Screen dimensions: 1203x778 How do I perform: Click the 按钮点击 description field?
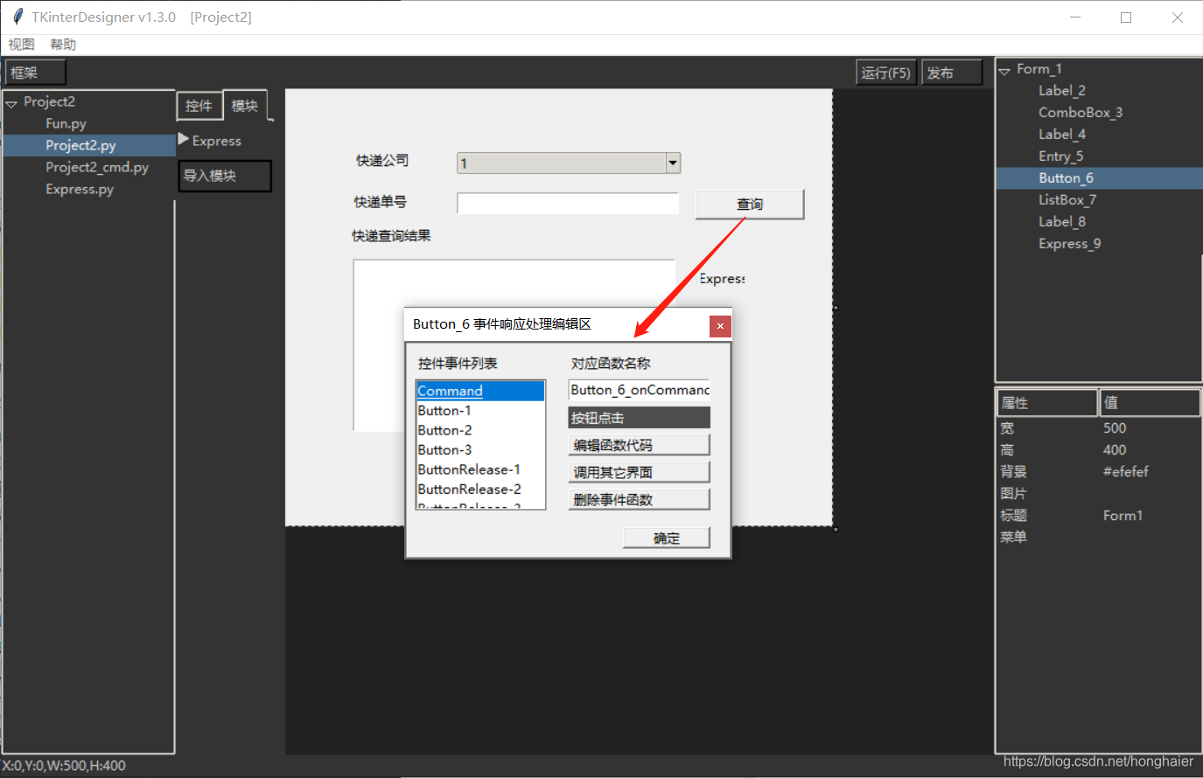tap(639, 418)
